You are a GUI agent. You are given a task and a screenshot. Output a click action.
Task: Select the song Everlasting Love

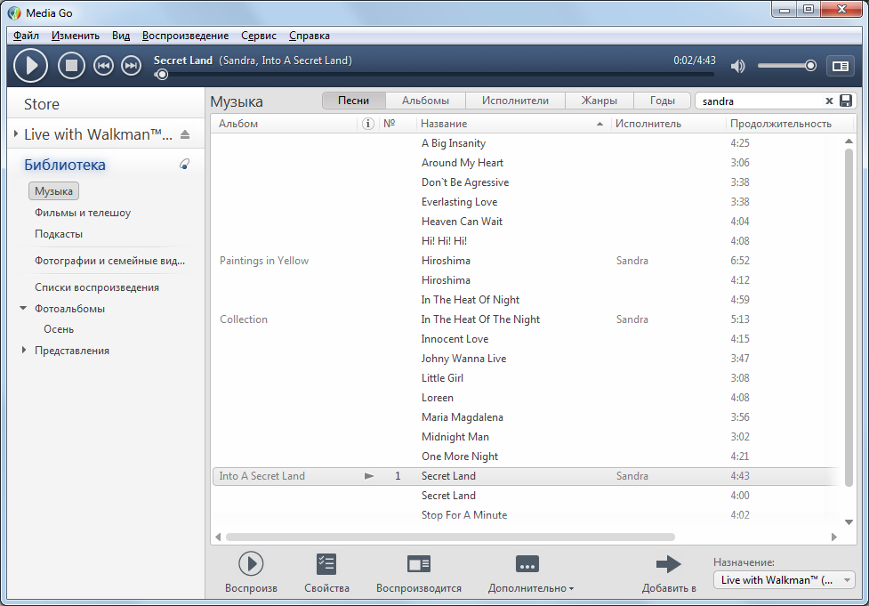coord(460,202)
